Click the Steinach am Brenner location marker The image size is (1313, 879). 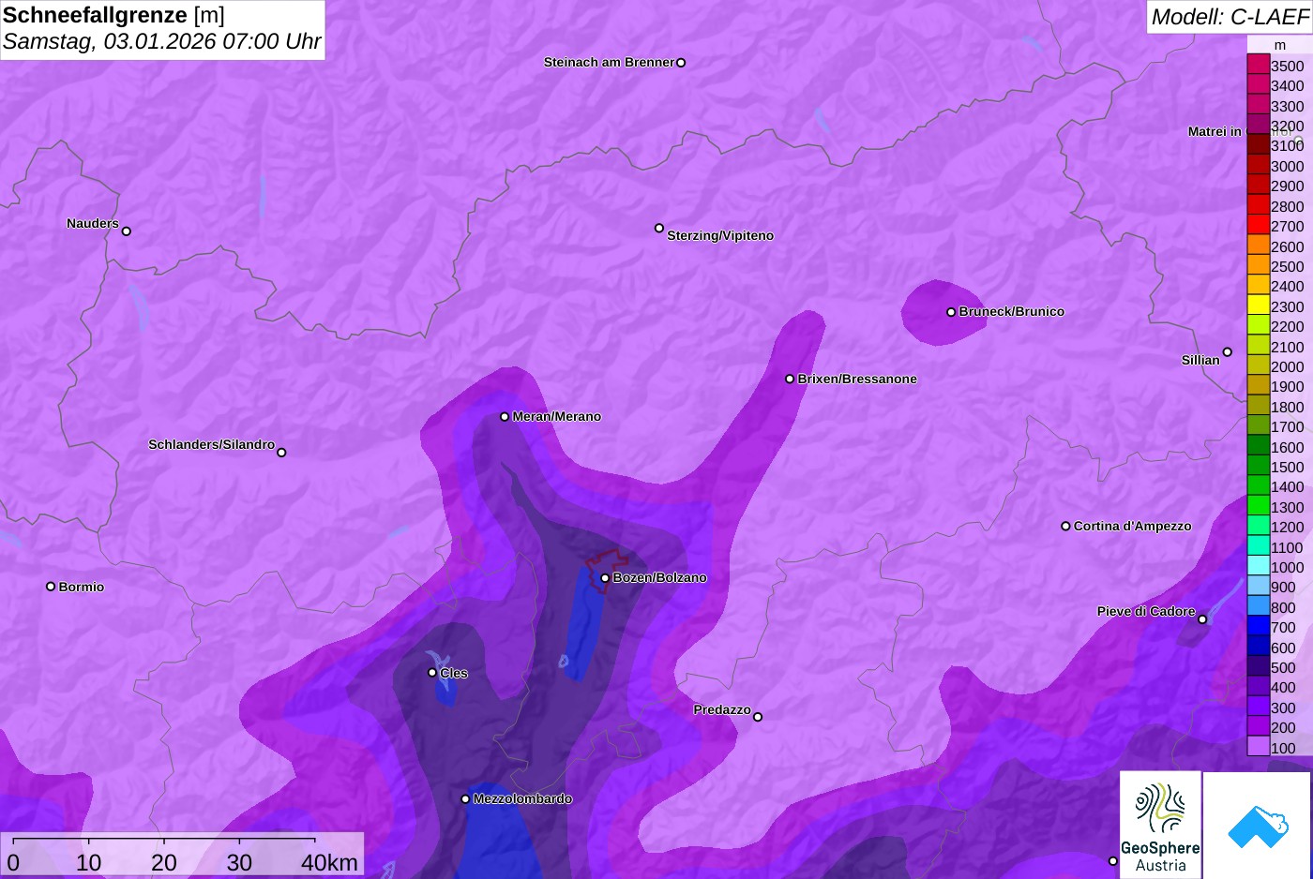point(681,63)
